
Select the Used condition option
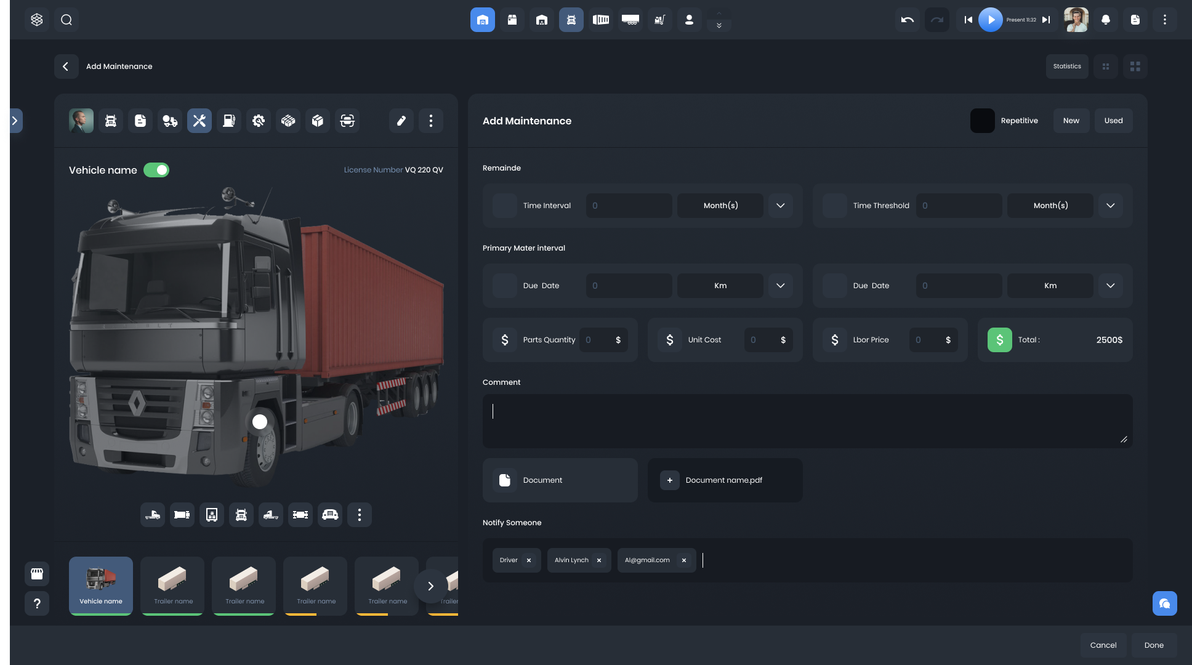[1114, 121]
